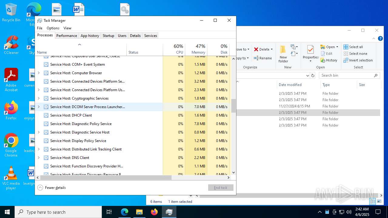388x218 pixels.
Task: Expand Connected Devices Platform Us... row
Action: [38, 90]
